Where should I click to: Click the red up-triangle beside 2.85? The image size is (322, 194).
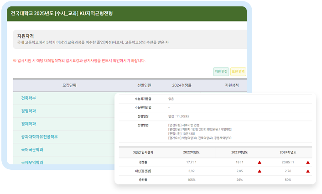coord(260,171)
